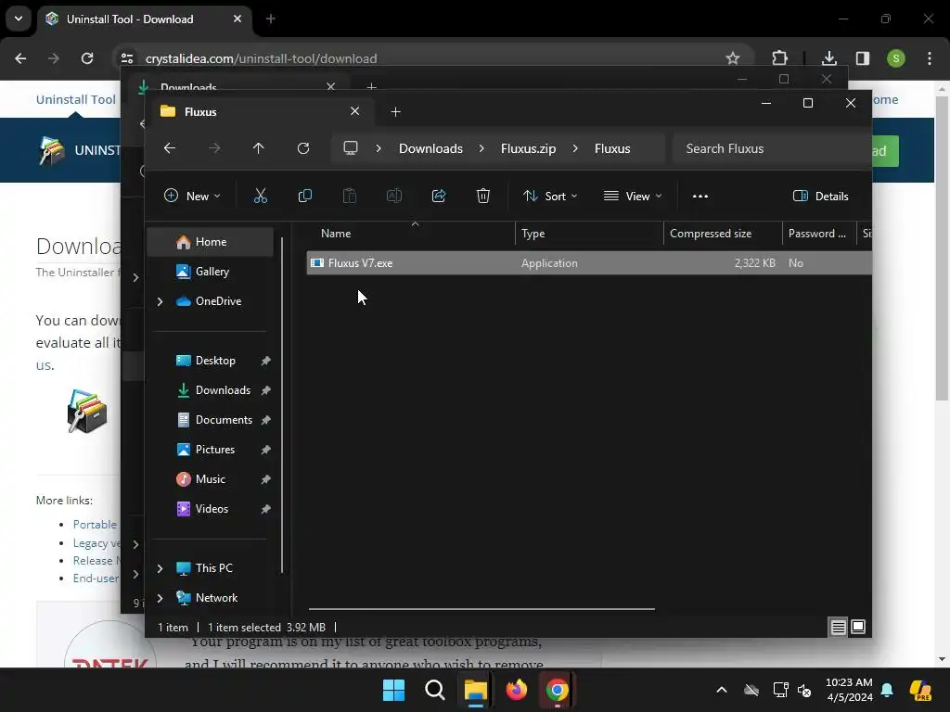This screenshot has width=950, height=712.
Task: Click the Delete trash icon in Fluxus toolbar
Action: coord(482,196)
